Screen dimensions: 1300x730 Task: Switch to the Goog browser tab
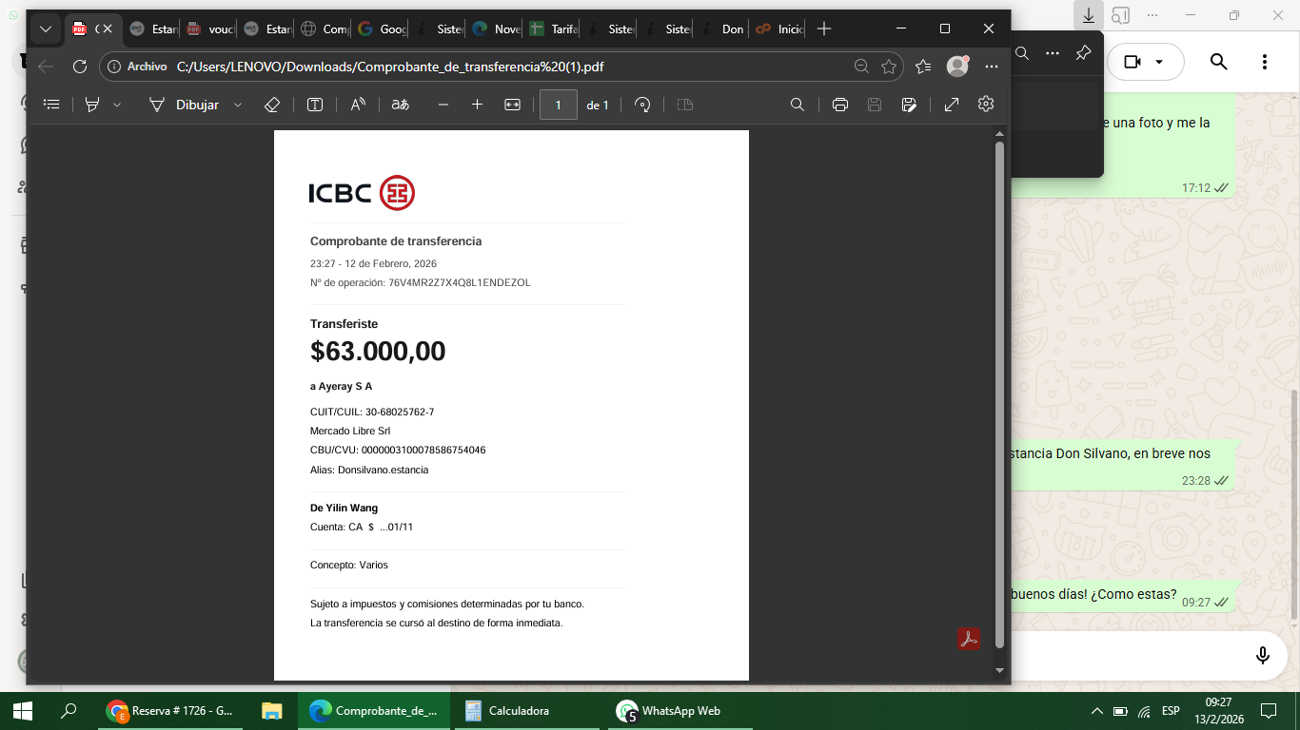click(382, 29)
